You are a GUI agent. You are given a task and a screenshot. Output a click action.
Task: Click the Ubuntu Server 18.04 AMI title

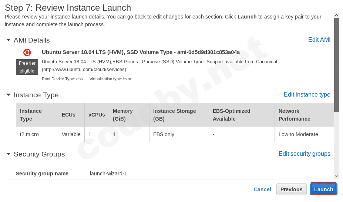pos(141,52)
